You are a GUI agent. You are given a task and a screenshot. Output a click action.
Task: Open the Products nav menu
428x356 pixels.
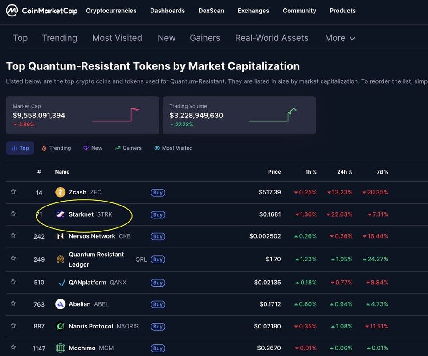342,11
